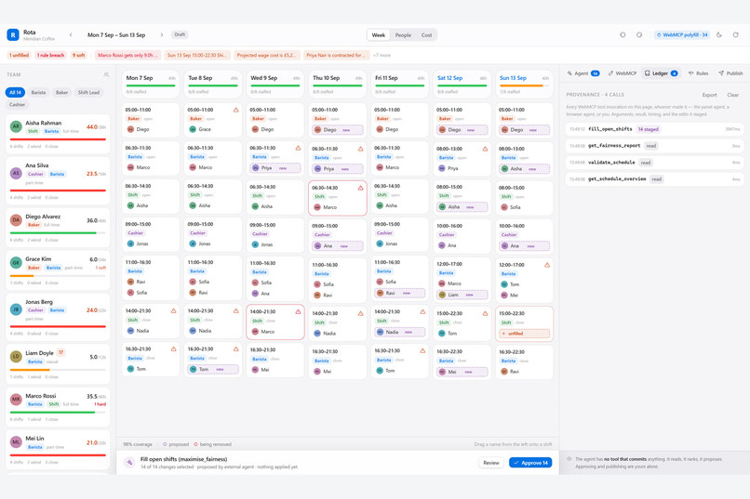The image size is (750, 499).
Task: Click warning triangle on Thu 06:30–14:30 shift
Action: [x=360, y=188]
